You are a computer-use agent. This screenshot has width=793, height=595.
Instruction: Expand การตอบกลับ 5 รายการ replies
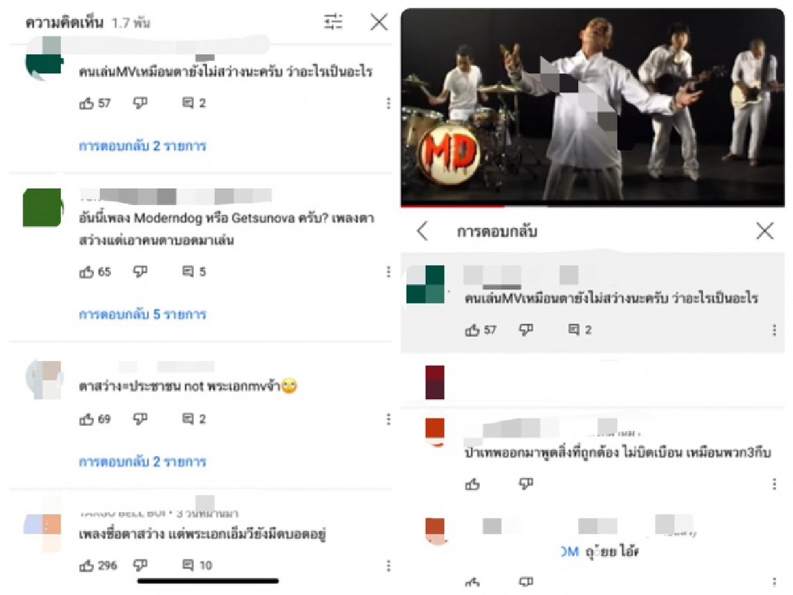(x=143, y=314)
